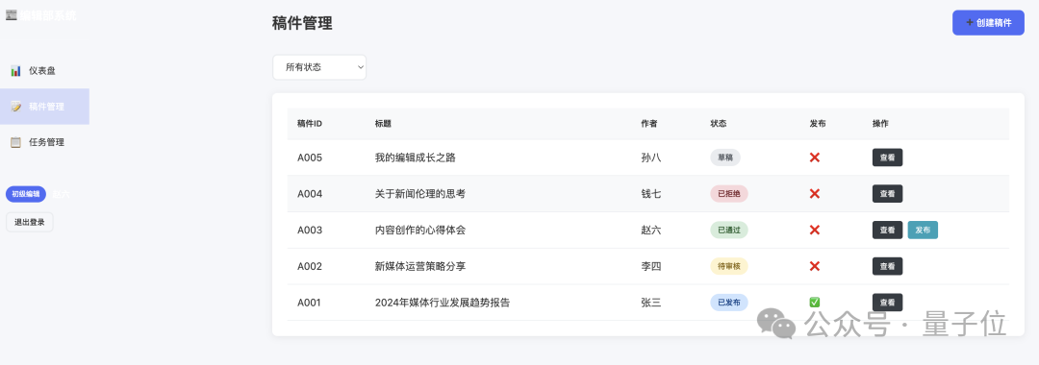Image resolution: width=1039 pixels, height=365 pixels.
Task: Click author name 钱七
Action: (x=650, y=194)
